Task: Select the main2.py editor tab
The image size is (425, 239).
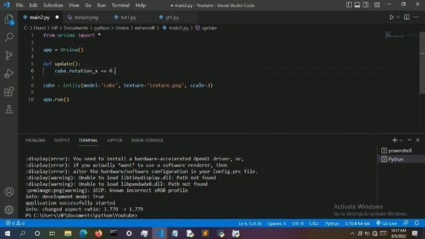Action: point(39,17)
